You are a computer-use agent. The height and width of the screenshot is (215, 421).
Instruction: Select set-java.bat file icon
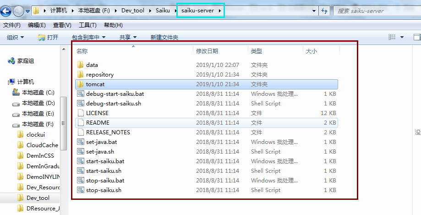(80, 142)
